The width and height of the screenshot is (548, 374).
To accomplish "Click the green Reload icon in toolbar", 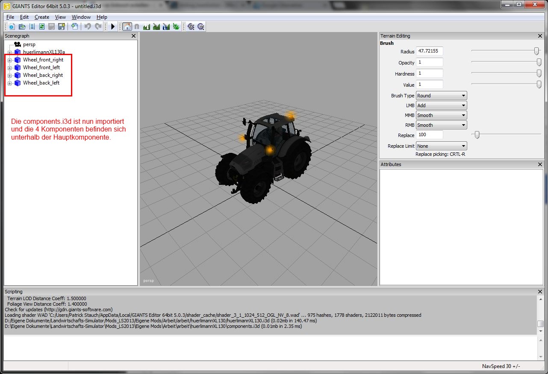I will pos(42,26).
